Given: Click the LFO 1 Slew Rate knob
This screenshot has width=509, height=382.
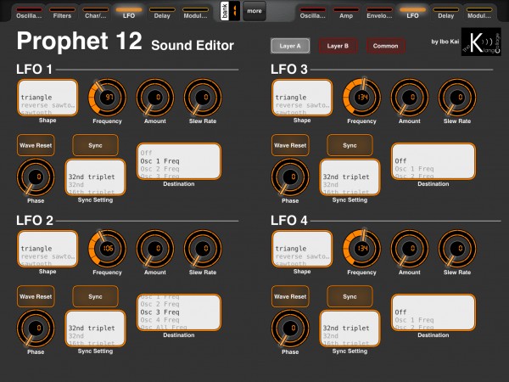Looking at the screenshot, I should [x=203, y=98].
